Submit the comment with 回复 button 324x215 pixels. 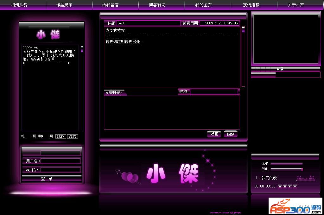pos(231,134)
